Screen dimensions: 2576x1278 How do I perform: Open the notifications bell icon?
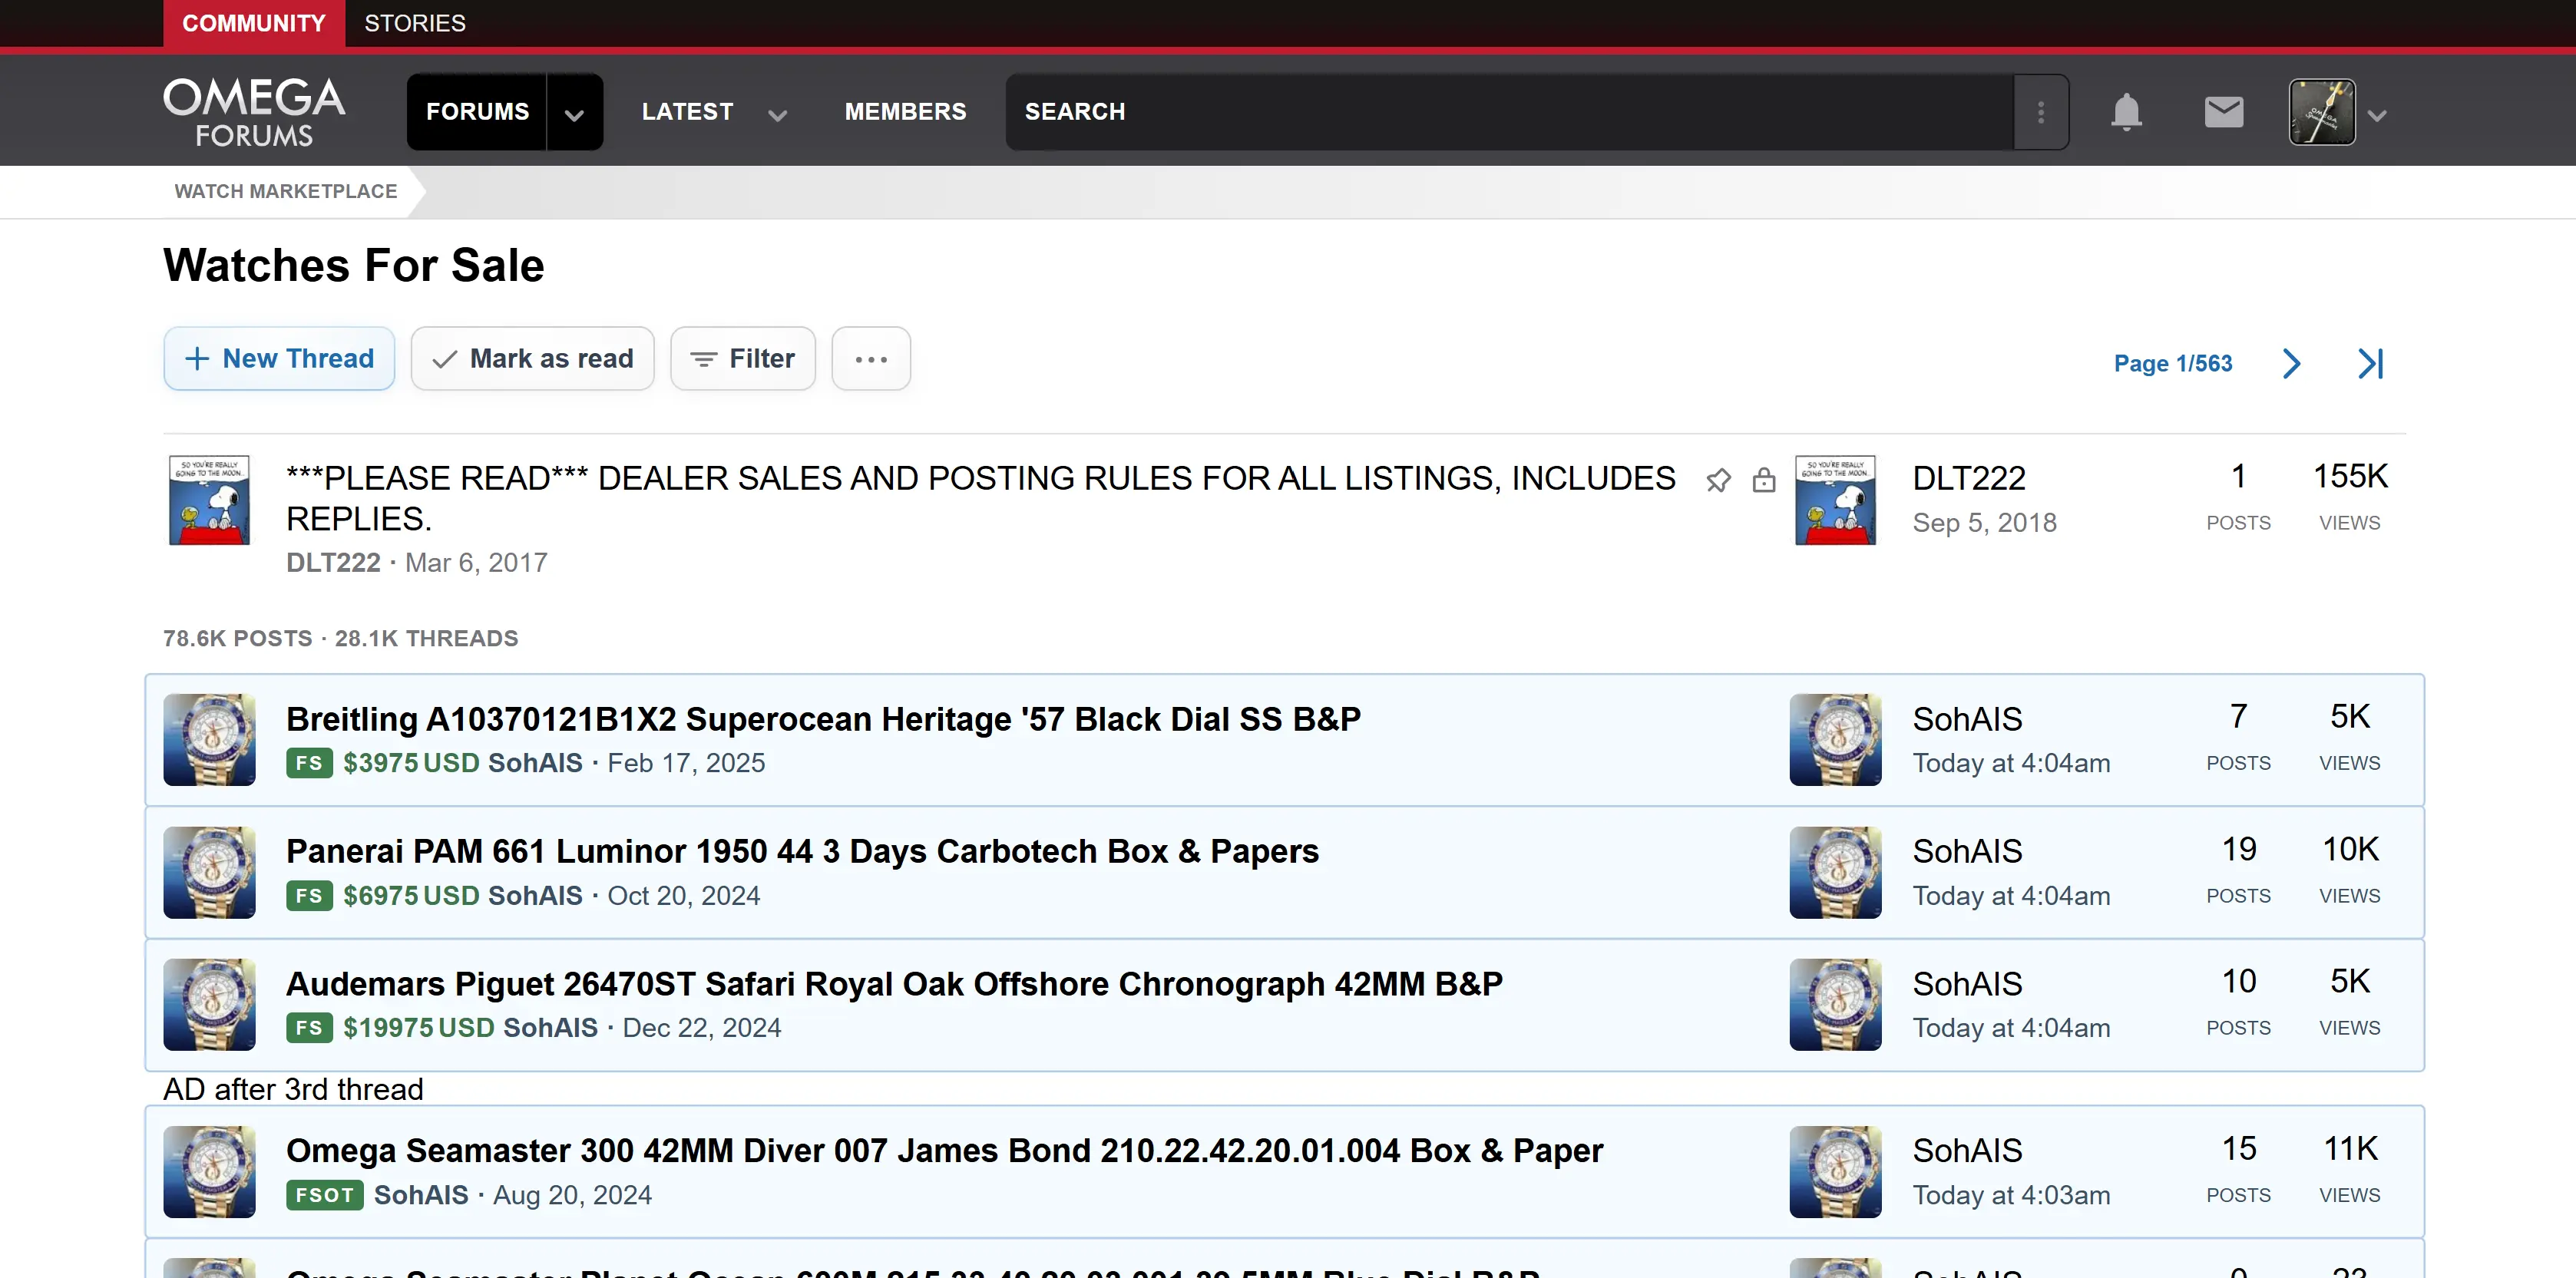coord(2126,112)
